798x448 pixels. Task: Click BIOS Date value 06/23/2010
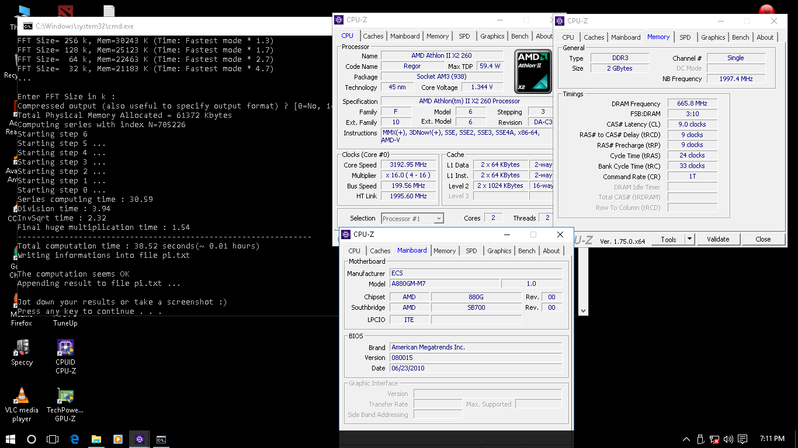coord(476,368)
